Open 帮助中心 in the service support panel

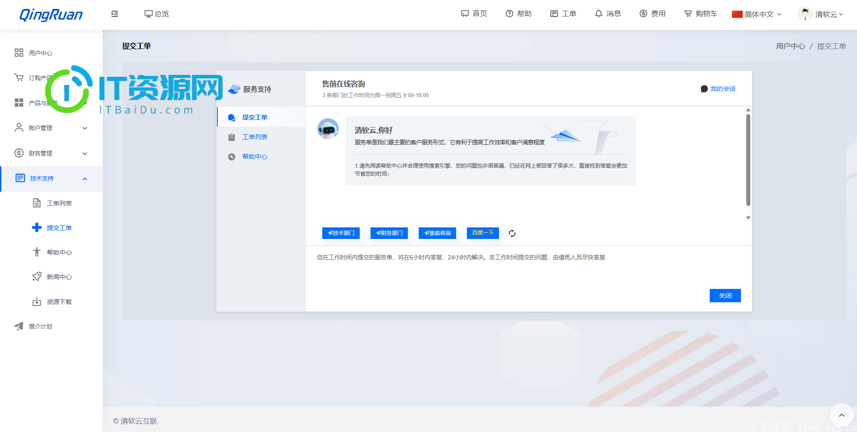point(254,156)
